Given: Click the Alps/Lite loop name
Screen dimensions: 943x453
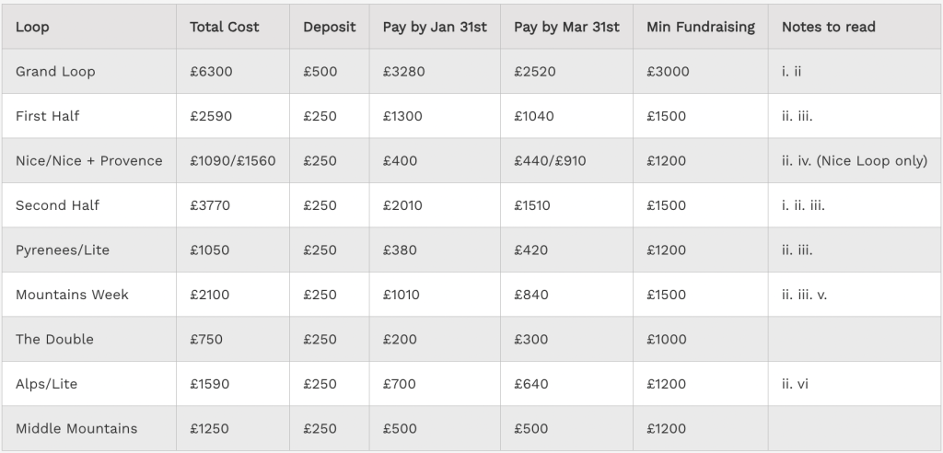Looking at the screenshot, I should click(x=46, y=384).
